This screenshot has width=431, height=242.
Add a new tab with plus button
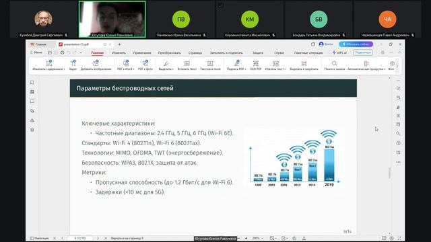click(119, 44)
